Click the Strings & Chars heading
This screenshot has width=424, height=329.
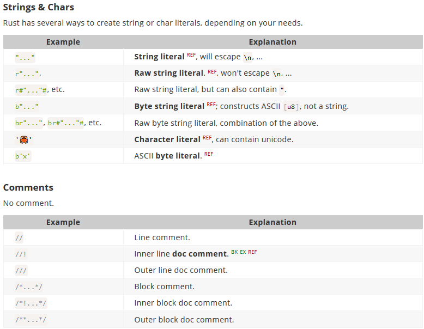[x=38, y=7]
